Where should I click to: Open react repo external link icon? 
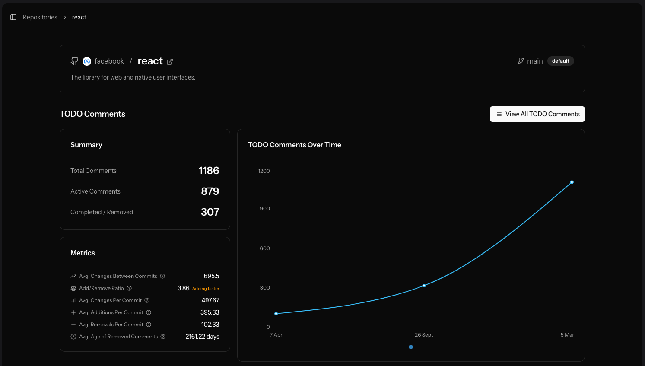tap(170, 62)
